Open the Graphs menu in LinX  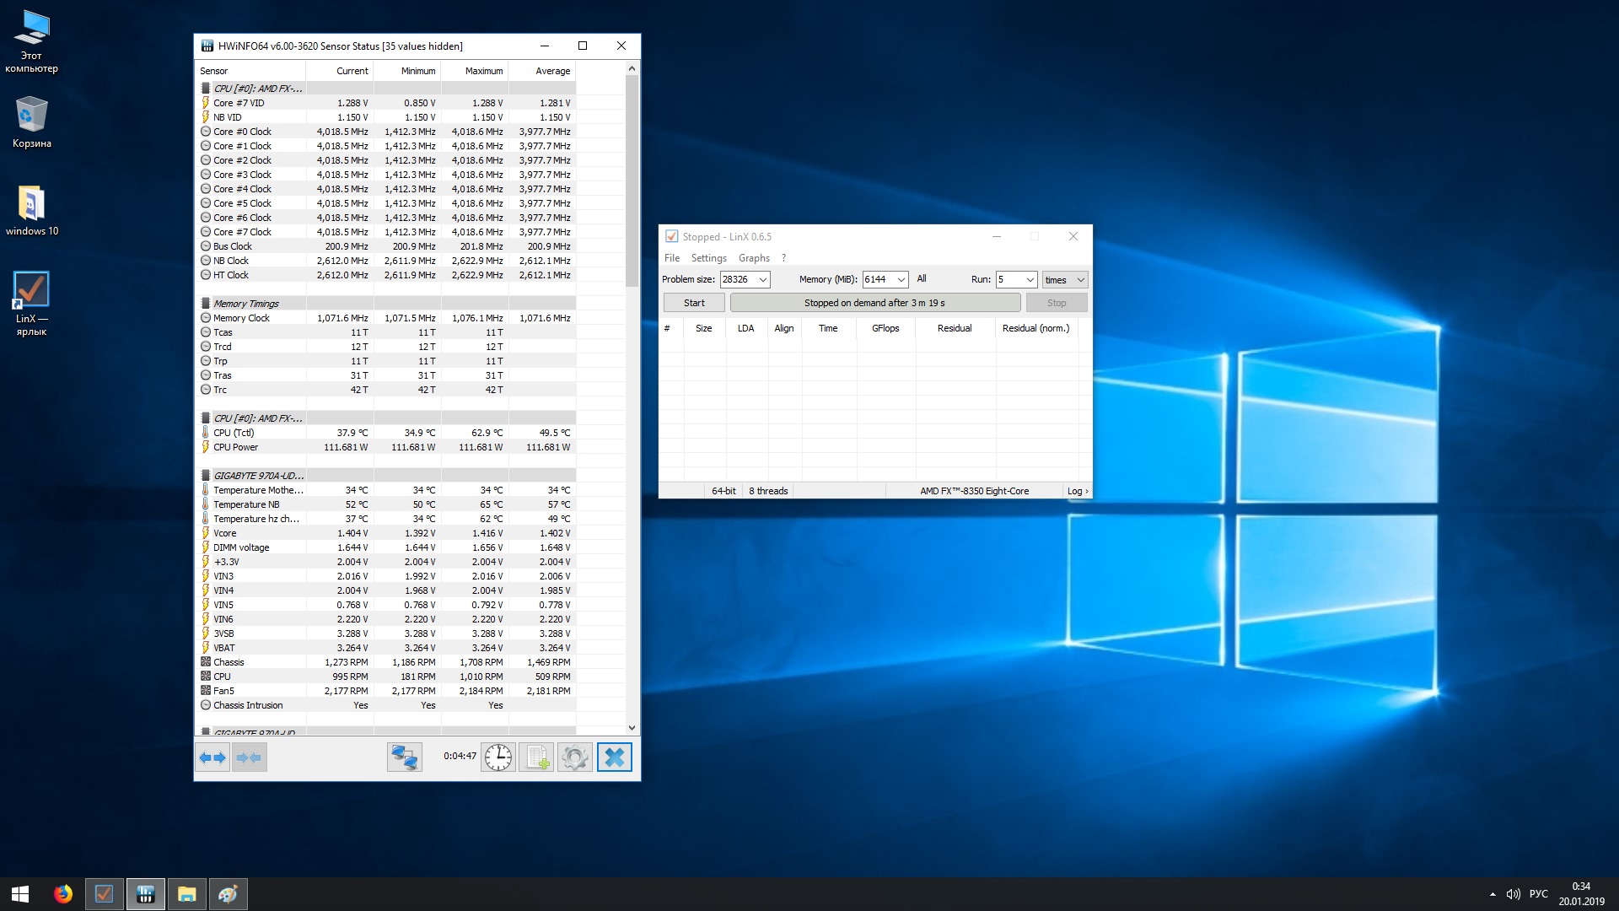point(754,258)
